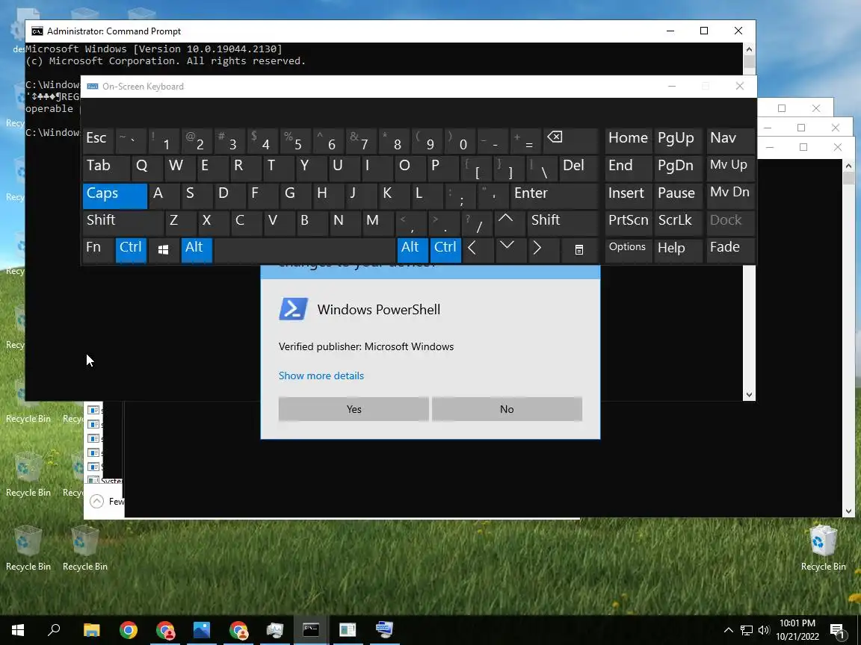Expand Show more details in UAC prompt
861x645 pixels.
point(321,376)
